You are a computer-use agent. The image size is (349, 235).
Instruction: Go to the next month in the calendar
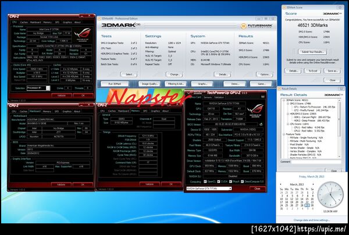click(313, 184)
